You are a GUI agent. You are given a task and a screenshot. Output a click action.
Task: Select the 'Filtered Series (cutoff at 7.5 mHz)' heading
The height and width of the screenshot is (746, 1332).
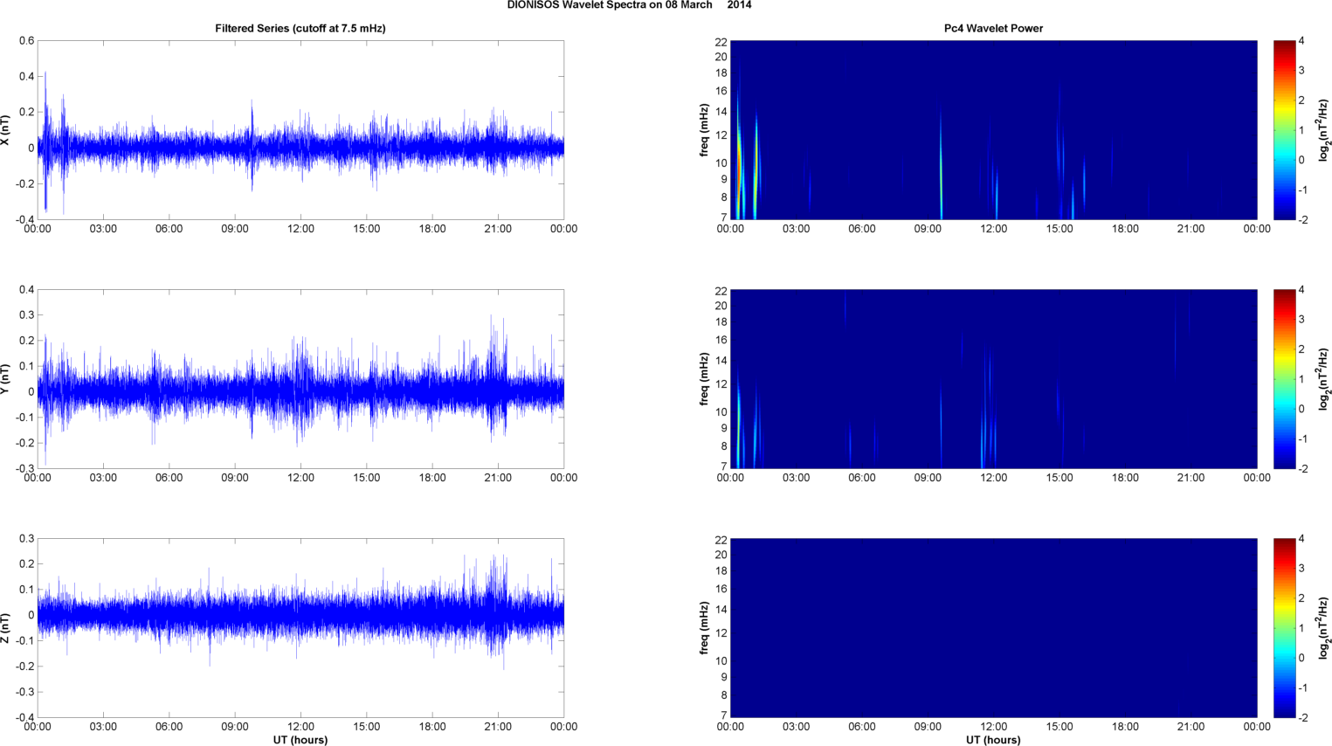(300, 28)
